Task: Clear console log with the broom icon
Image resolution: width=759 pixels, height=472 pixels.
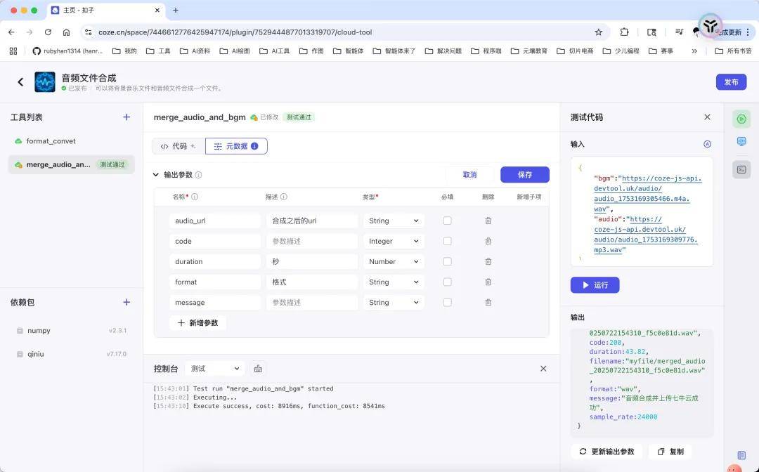Action: tap(258, 369)
